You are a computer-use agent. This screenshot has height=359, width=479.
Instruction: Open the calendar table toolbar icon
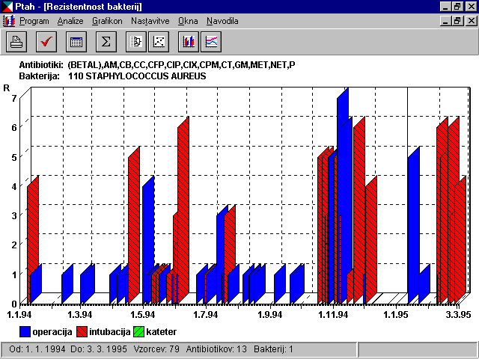coord(76,42)
